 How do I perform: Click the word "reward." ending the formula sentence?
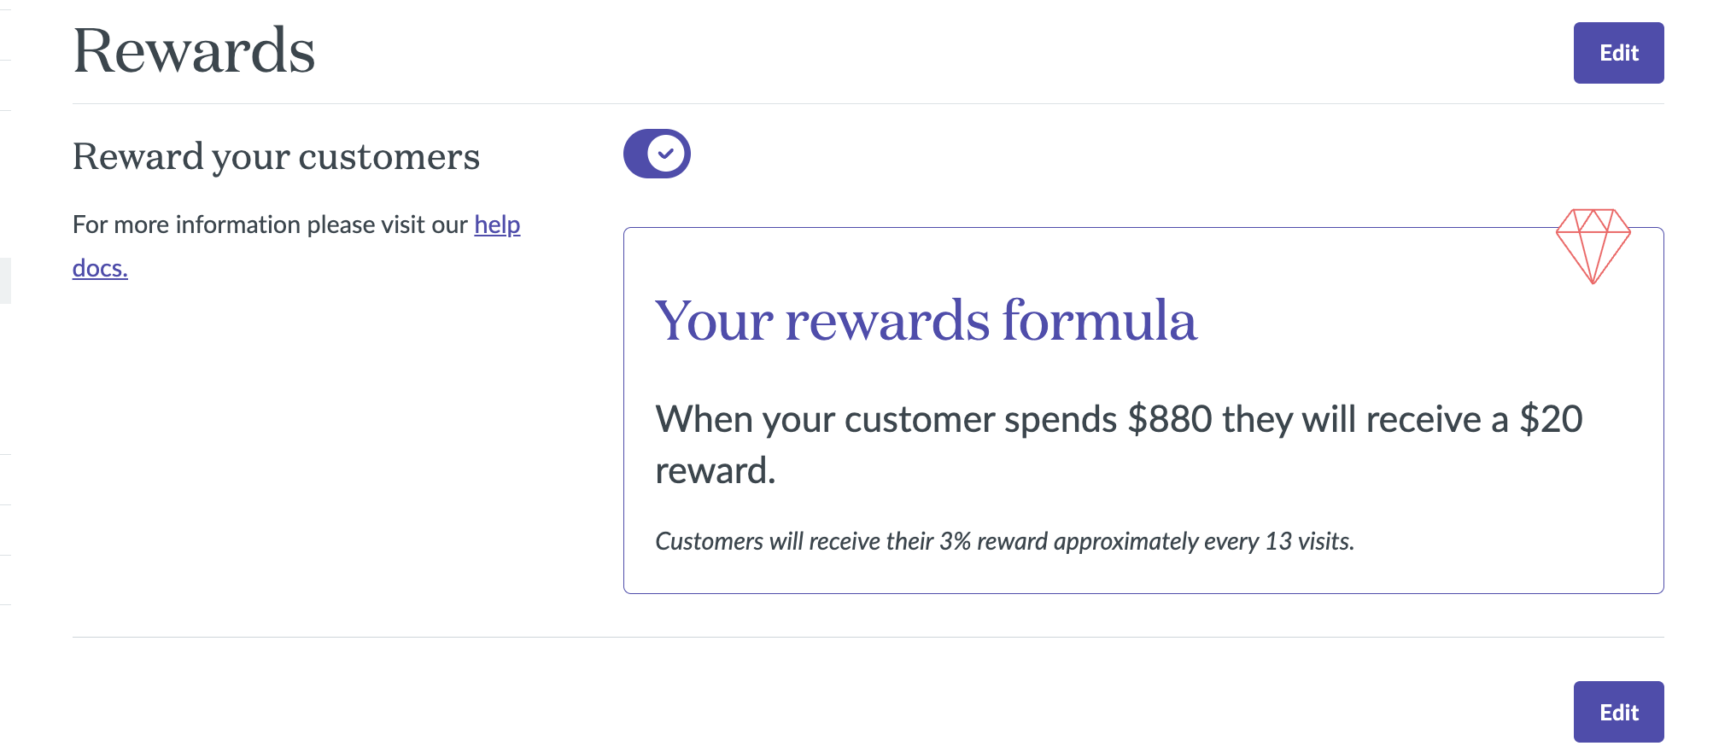pos(715,471)
